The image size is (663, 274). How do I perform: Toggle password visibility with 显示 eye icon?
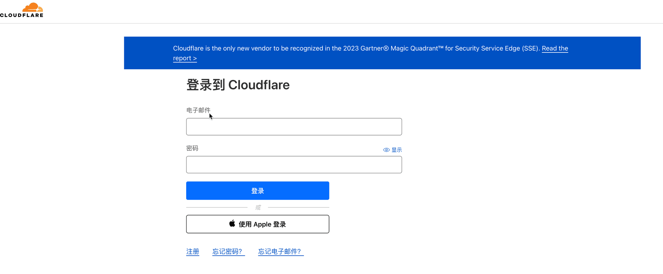[392, 150]
